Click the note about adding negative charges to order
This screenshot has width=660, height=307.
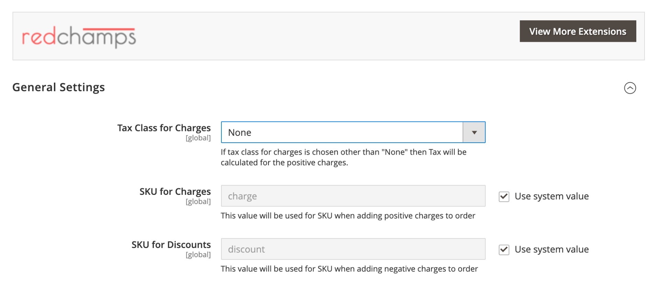tap(349, 269)
